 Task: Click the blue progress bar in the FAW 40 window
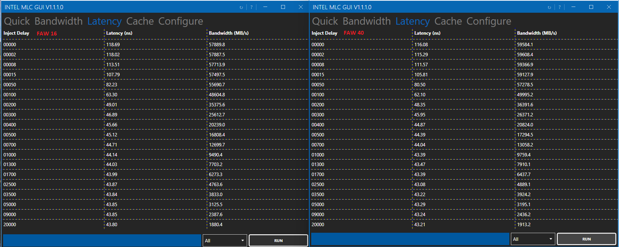(410, 239)
